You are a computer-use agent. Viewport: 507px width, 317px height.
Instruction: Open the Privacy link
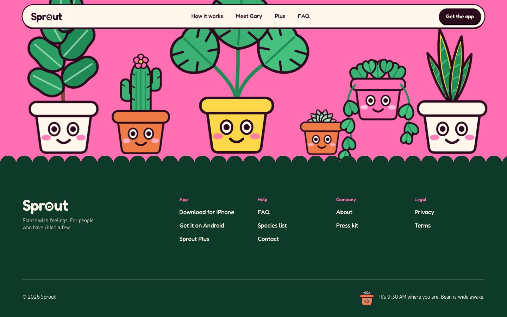[424, 212]
